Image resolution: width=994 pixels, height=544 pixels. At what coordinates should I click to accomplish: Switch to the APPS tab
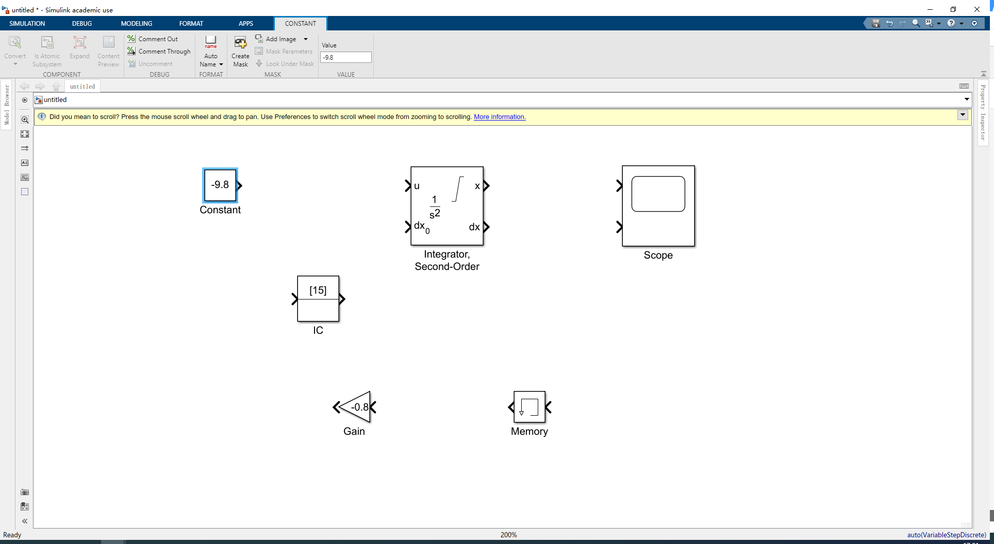point(246,24)
